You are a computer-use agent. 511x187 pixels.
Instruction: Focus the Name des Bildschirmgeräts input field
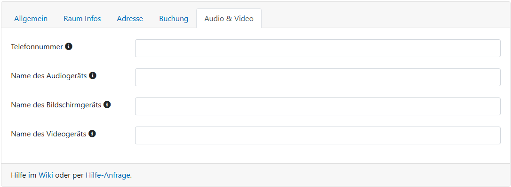pos(318,106)
